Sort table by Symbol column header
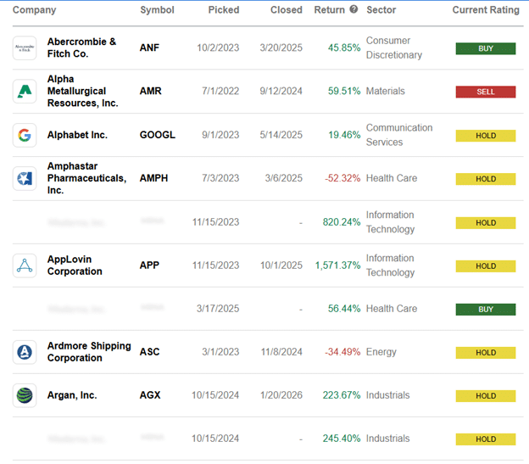The height and width of the screenshot is (464, 529). click(157, 10)
